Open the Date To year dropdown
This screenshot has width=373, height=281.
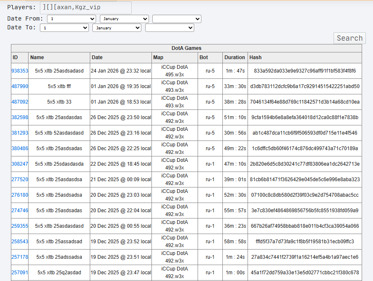tap(170, 28)
